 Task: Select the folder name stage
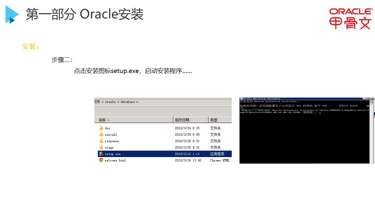pyautogui.click(x=109, y=147)
